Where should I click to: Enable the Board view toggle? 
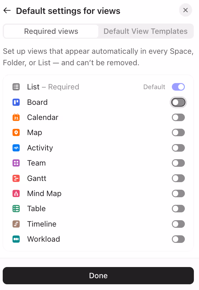[178, 102]
